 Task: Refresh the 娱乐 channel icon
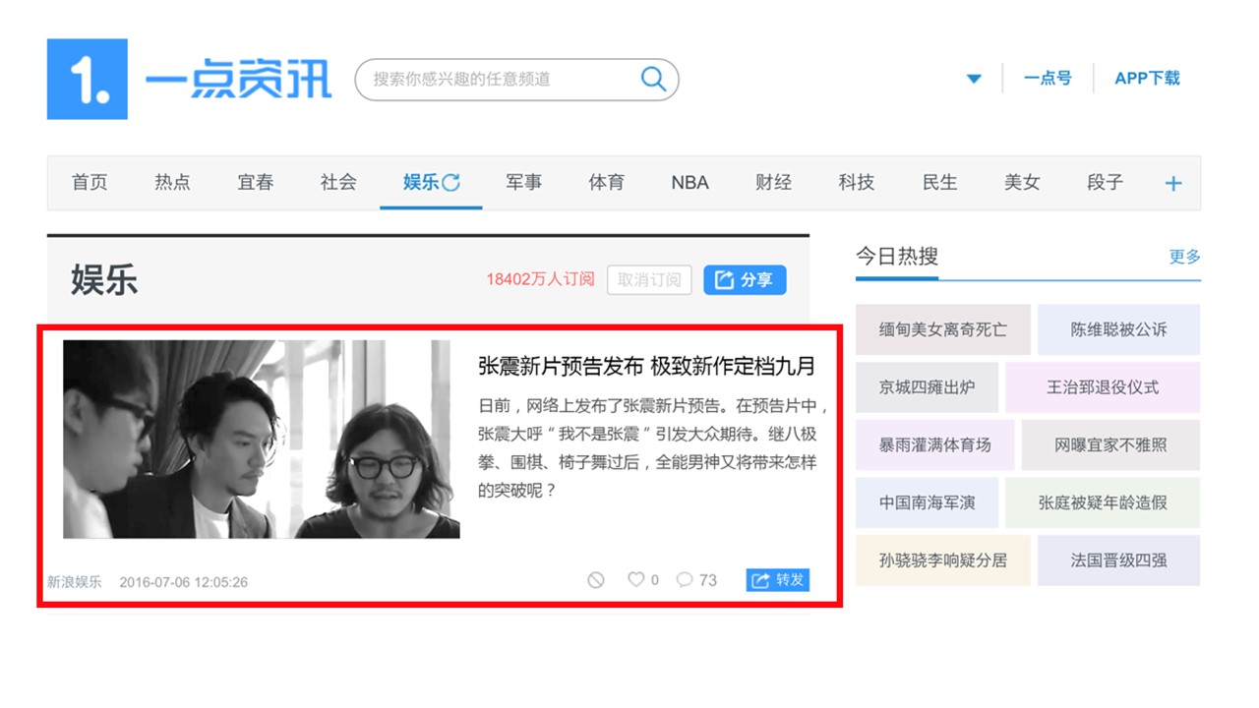(x=450, y=182)
